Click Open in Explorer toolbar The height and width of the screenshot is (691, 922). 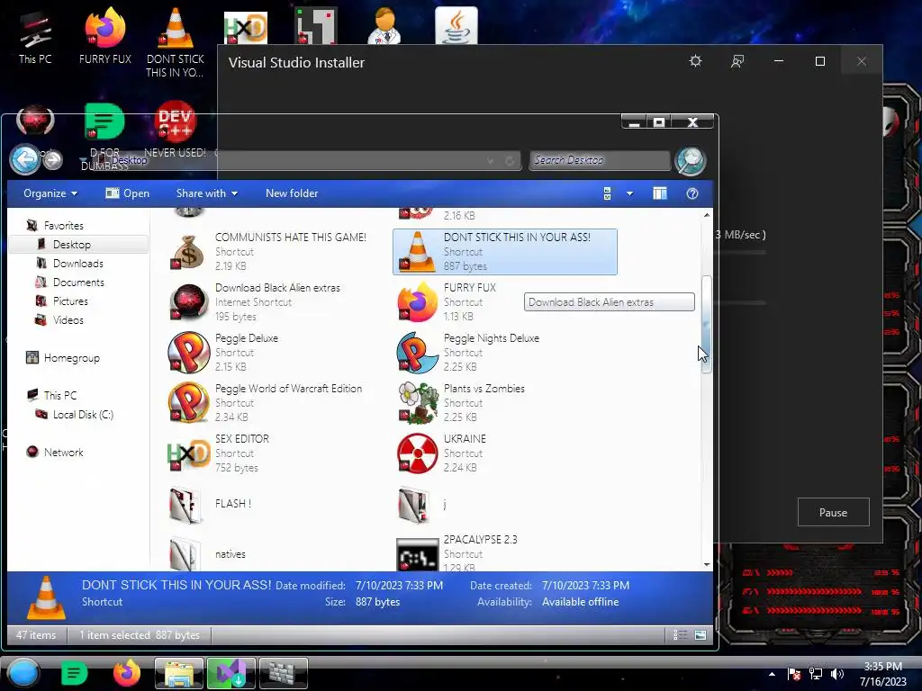pyautogui.click(x=128, y=193)
